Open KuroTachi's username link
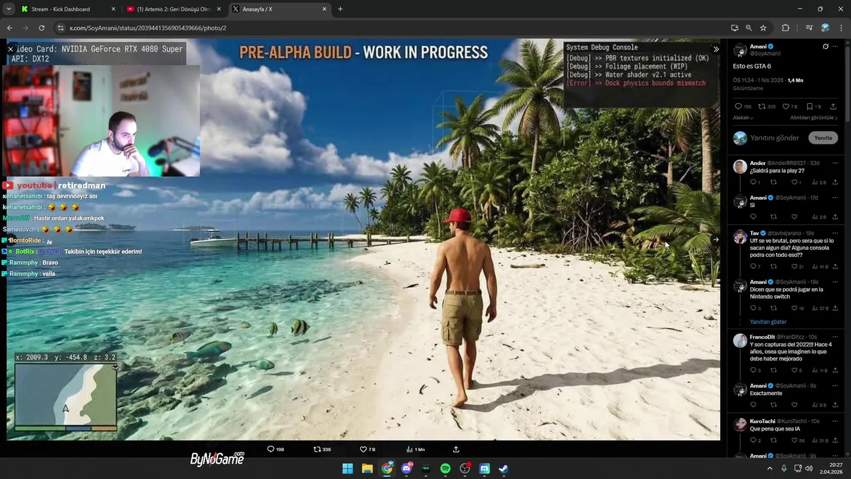 792,421
